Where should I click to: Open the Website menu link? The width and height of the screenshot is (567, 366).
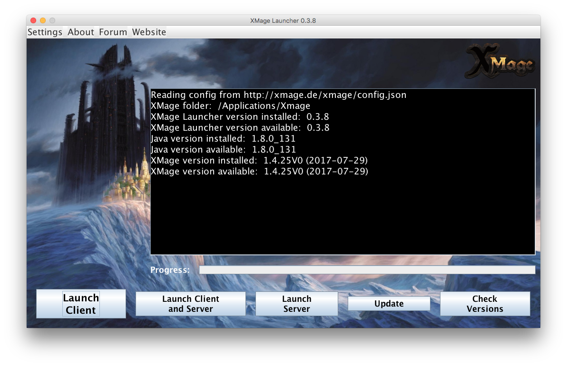click(x=149, y=32)
